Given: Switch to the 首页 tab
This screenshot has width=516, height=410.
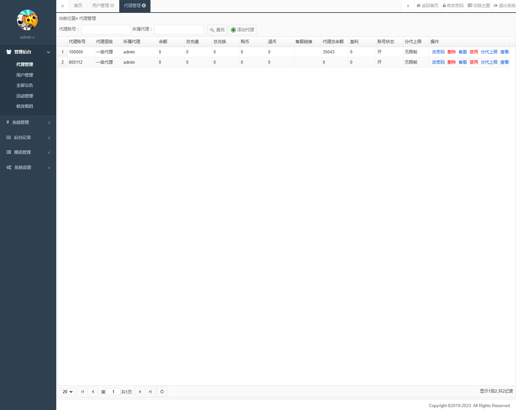Looking at the screenshot, I should tap(78, 6).
